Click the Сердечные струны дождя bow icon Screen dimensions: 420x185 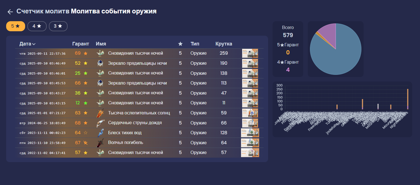tap(100, 123)
